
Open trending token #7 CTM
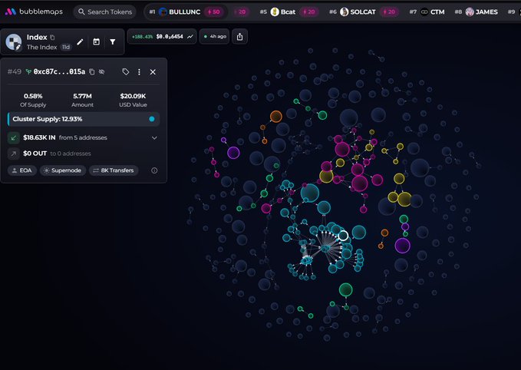tap(427, 12)
